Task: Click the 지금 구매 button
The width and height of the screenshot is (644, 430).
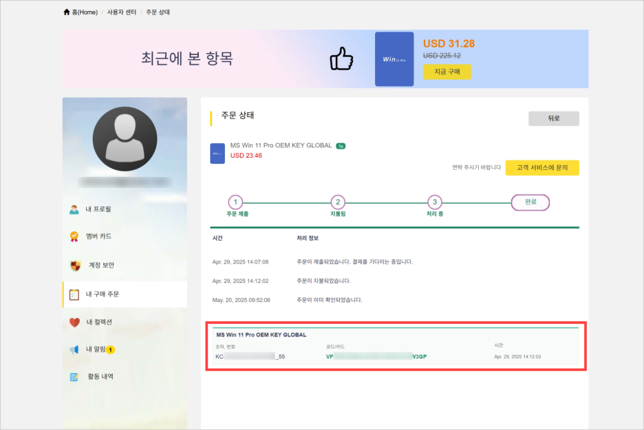Action: pyautogui.click(x=447, y=72)
